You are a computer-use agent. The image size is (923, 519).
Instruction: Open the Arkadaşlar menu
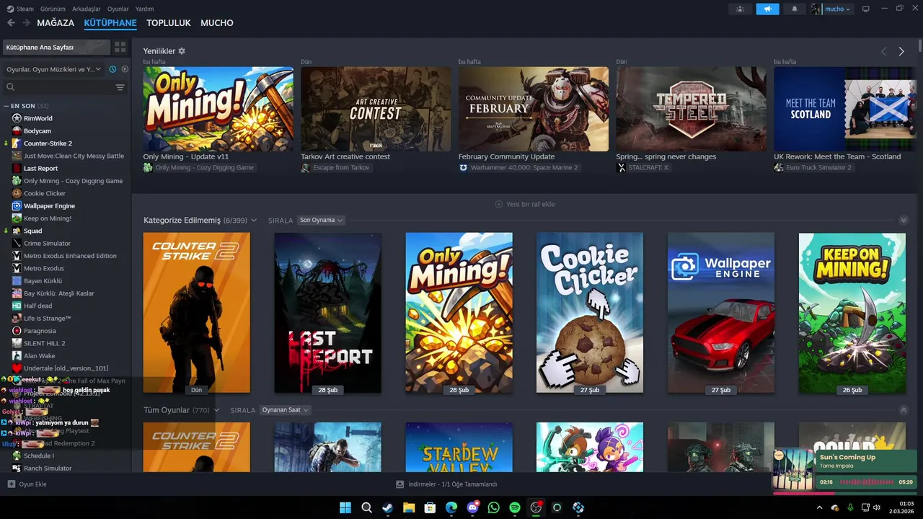87,9
